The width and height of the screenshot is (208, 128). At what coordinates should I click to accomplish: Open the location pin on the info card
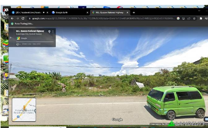point(49,31)
